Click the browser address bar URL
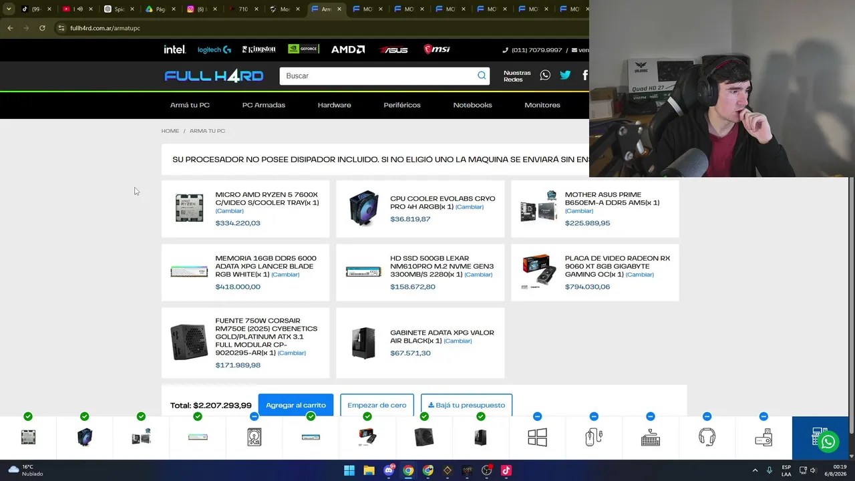This screenshot has height=481, width=855. coord(105,28)
